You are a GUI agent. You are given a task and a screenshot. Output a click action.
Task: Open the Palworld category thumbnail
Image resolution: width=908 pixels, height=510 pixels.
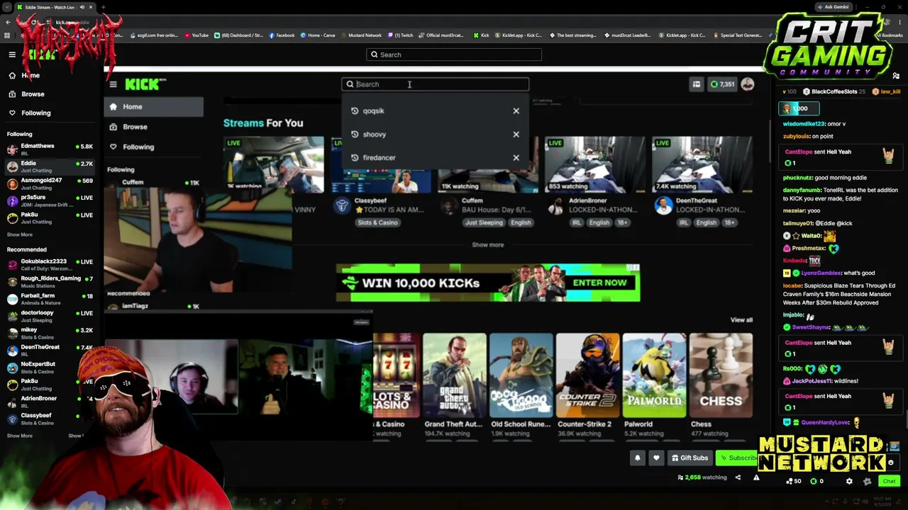tap(654, 375)
